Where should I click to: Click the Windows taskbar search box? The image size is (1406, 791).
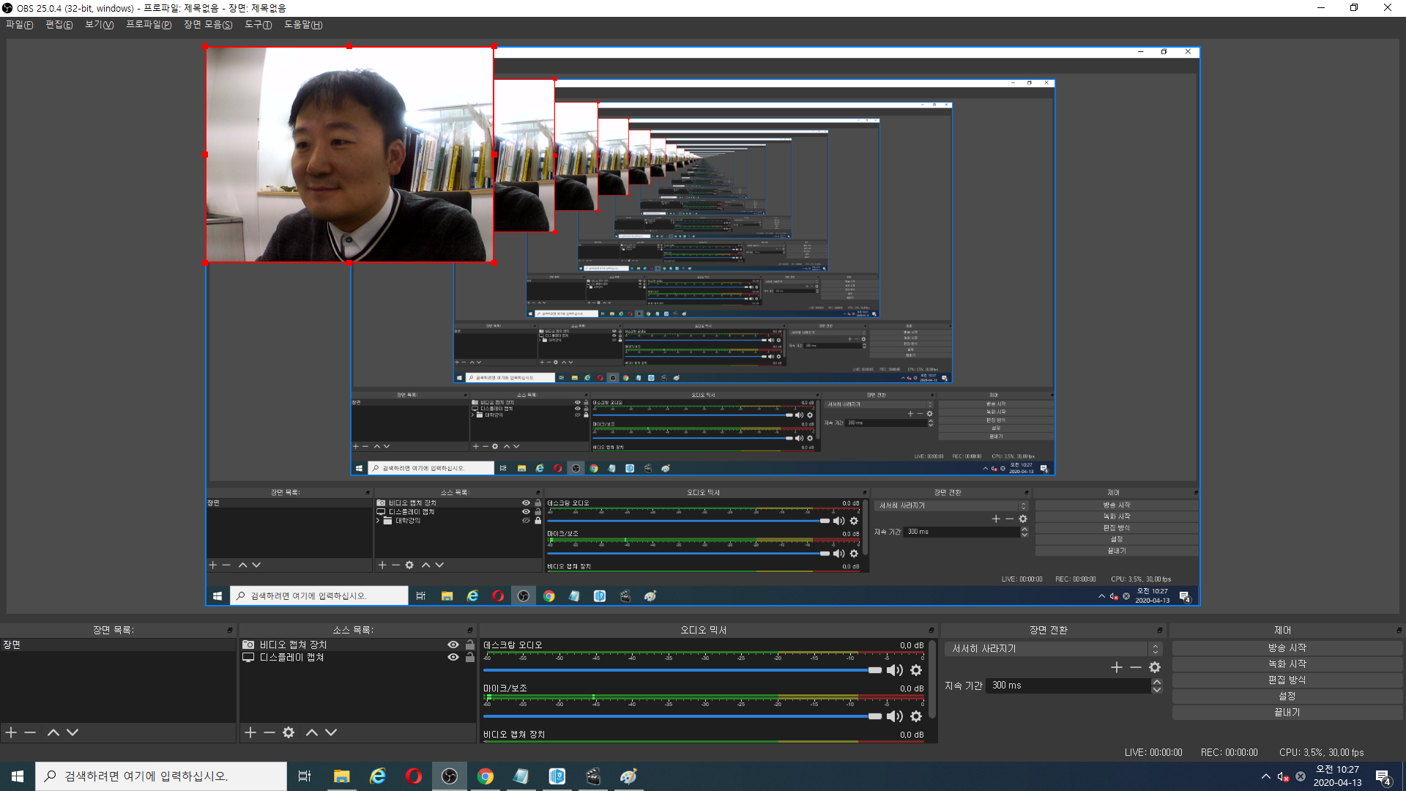tap(161, 776)
